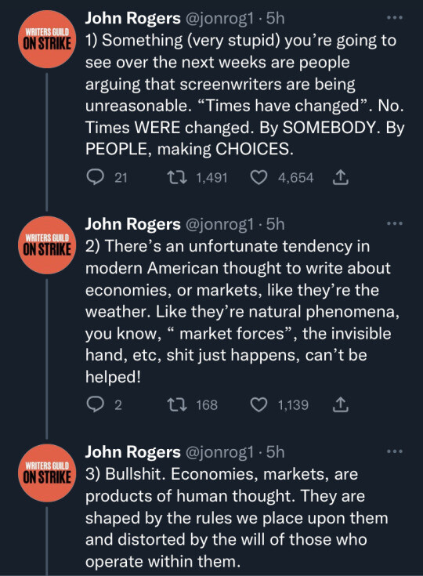Open John Rogers name on third tweet
This screenshot has width=423, height=576.
133,452
